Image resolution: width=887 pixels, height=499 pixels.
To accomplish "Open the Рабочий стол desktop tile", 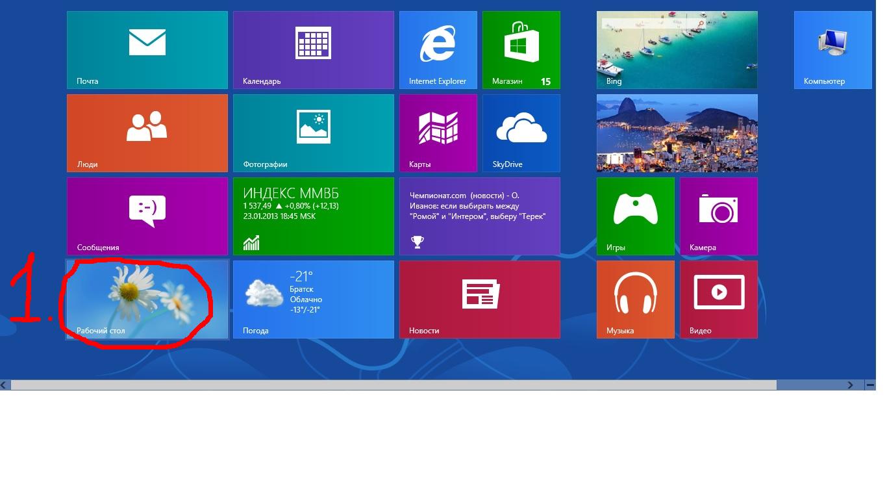I will pos(147,300).
